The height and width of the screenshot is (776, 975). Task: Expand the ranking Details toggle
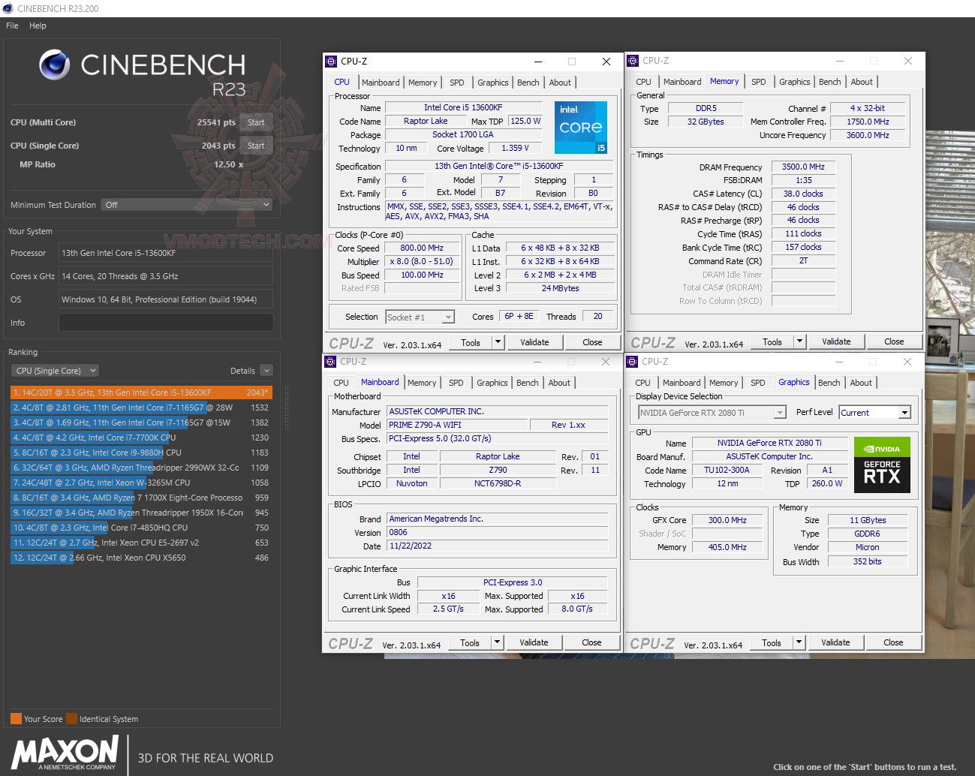tap(266, 371)
